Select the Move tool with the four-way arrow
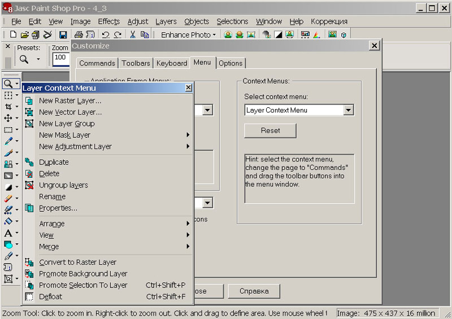452x319 pixels. click(x=8, y=118)
